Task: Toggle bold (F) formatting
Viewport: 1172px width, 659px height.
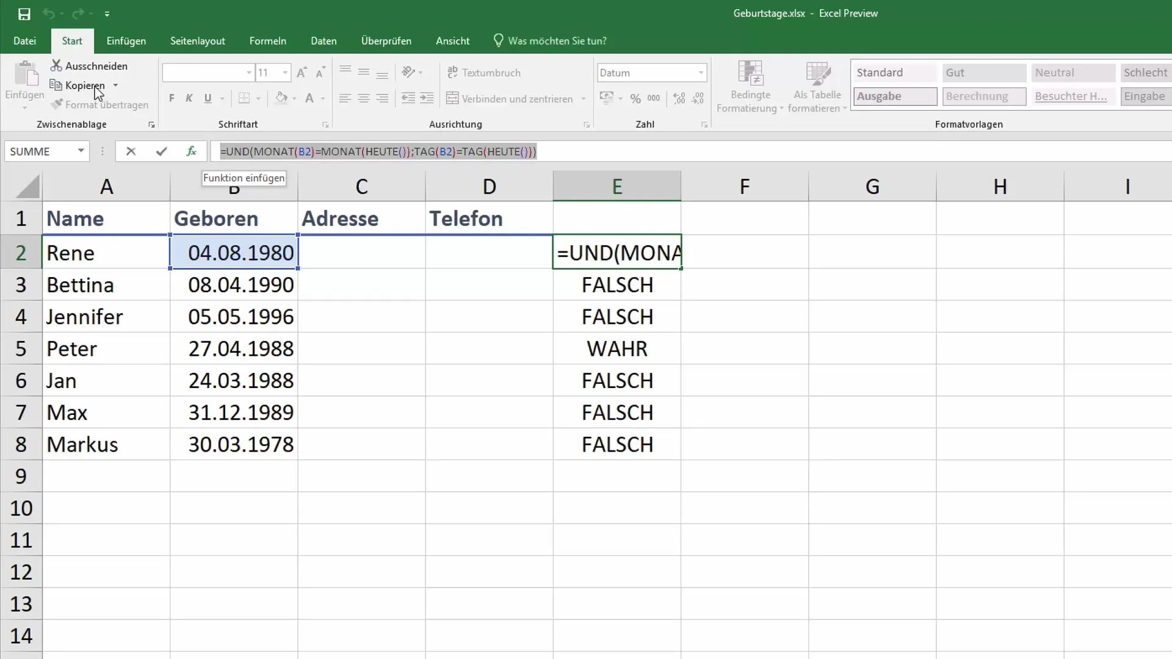Action: (x=172, y=98)
